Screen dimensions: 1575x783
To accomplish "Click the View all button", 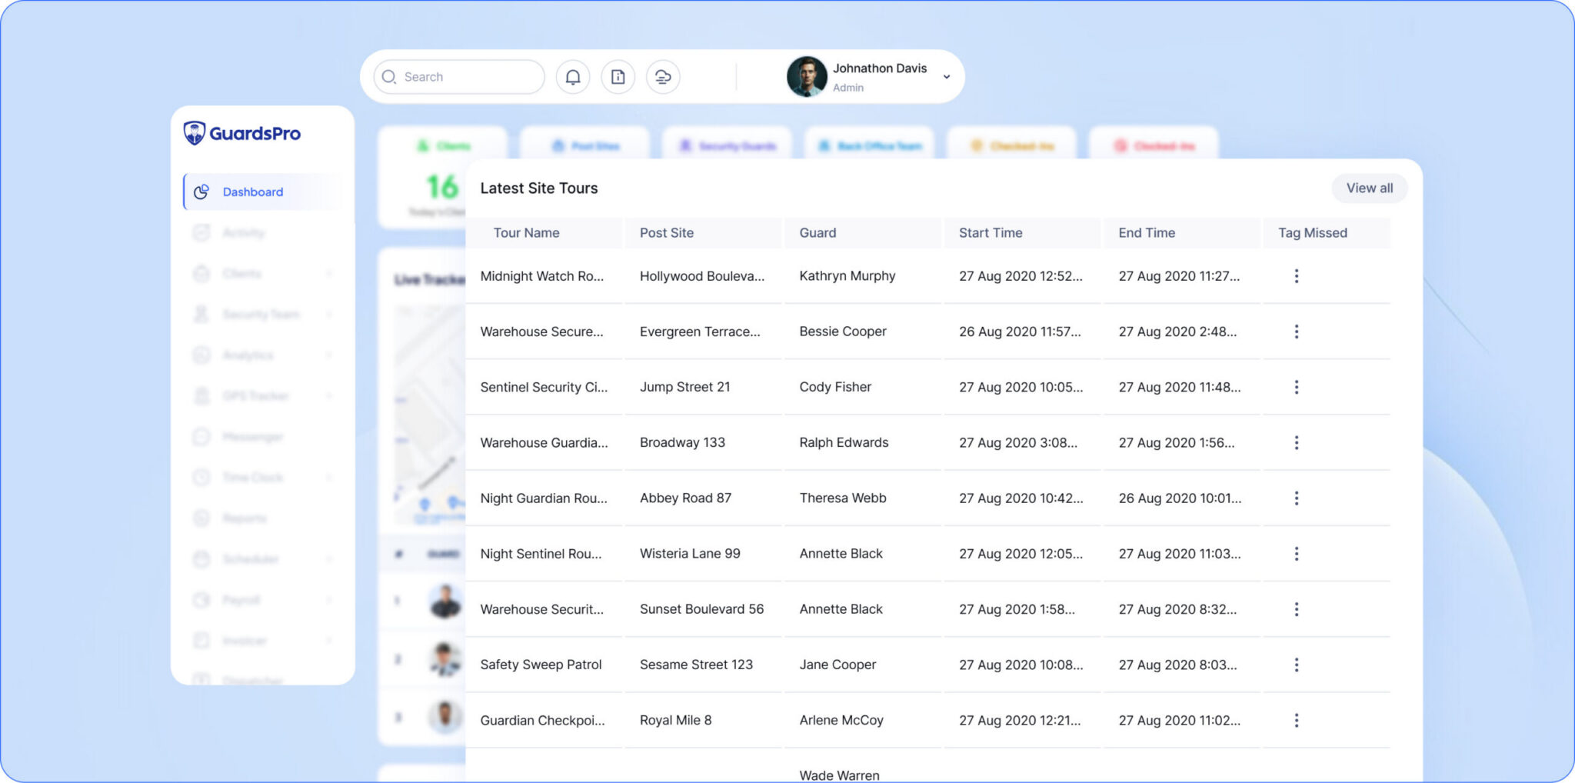I will coord(1369,188).
